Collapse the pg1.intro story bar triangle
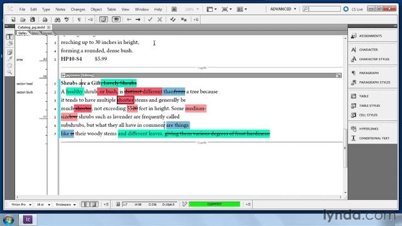Screen dimensions: 402x226 point(63,75)
